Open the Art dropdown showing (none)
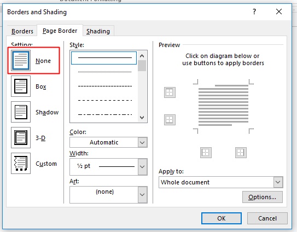The image size is (297, 232). 108,195
